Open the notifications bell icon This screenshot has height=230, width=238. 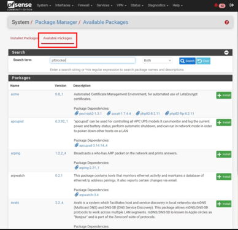click(x=216, y=5)
